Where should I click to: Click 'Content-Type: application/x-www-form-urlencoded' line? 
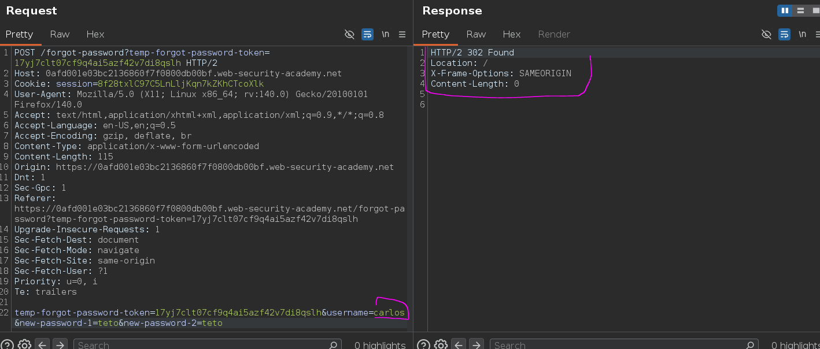136,146
